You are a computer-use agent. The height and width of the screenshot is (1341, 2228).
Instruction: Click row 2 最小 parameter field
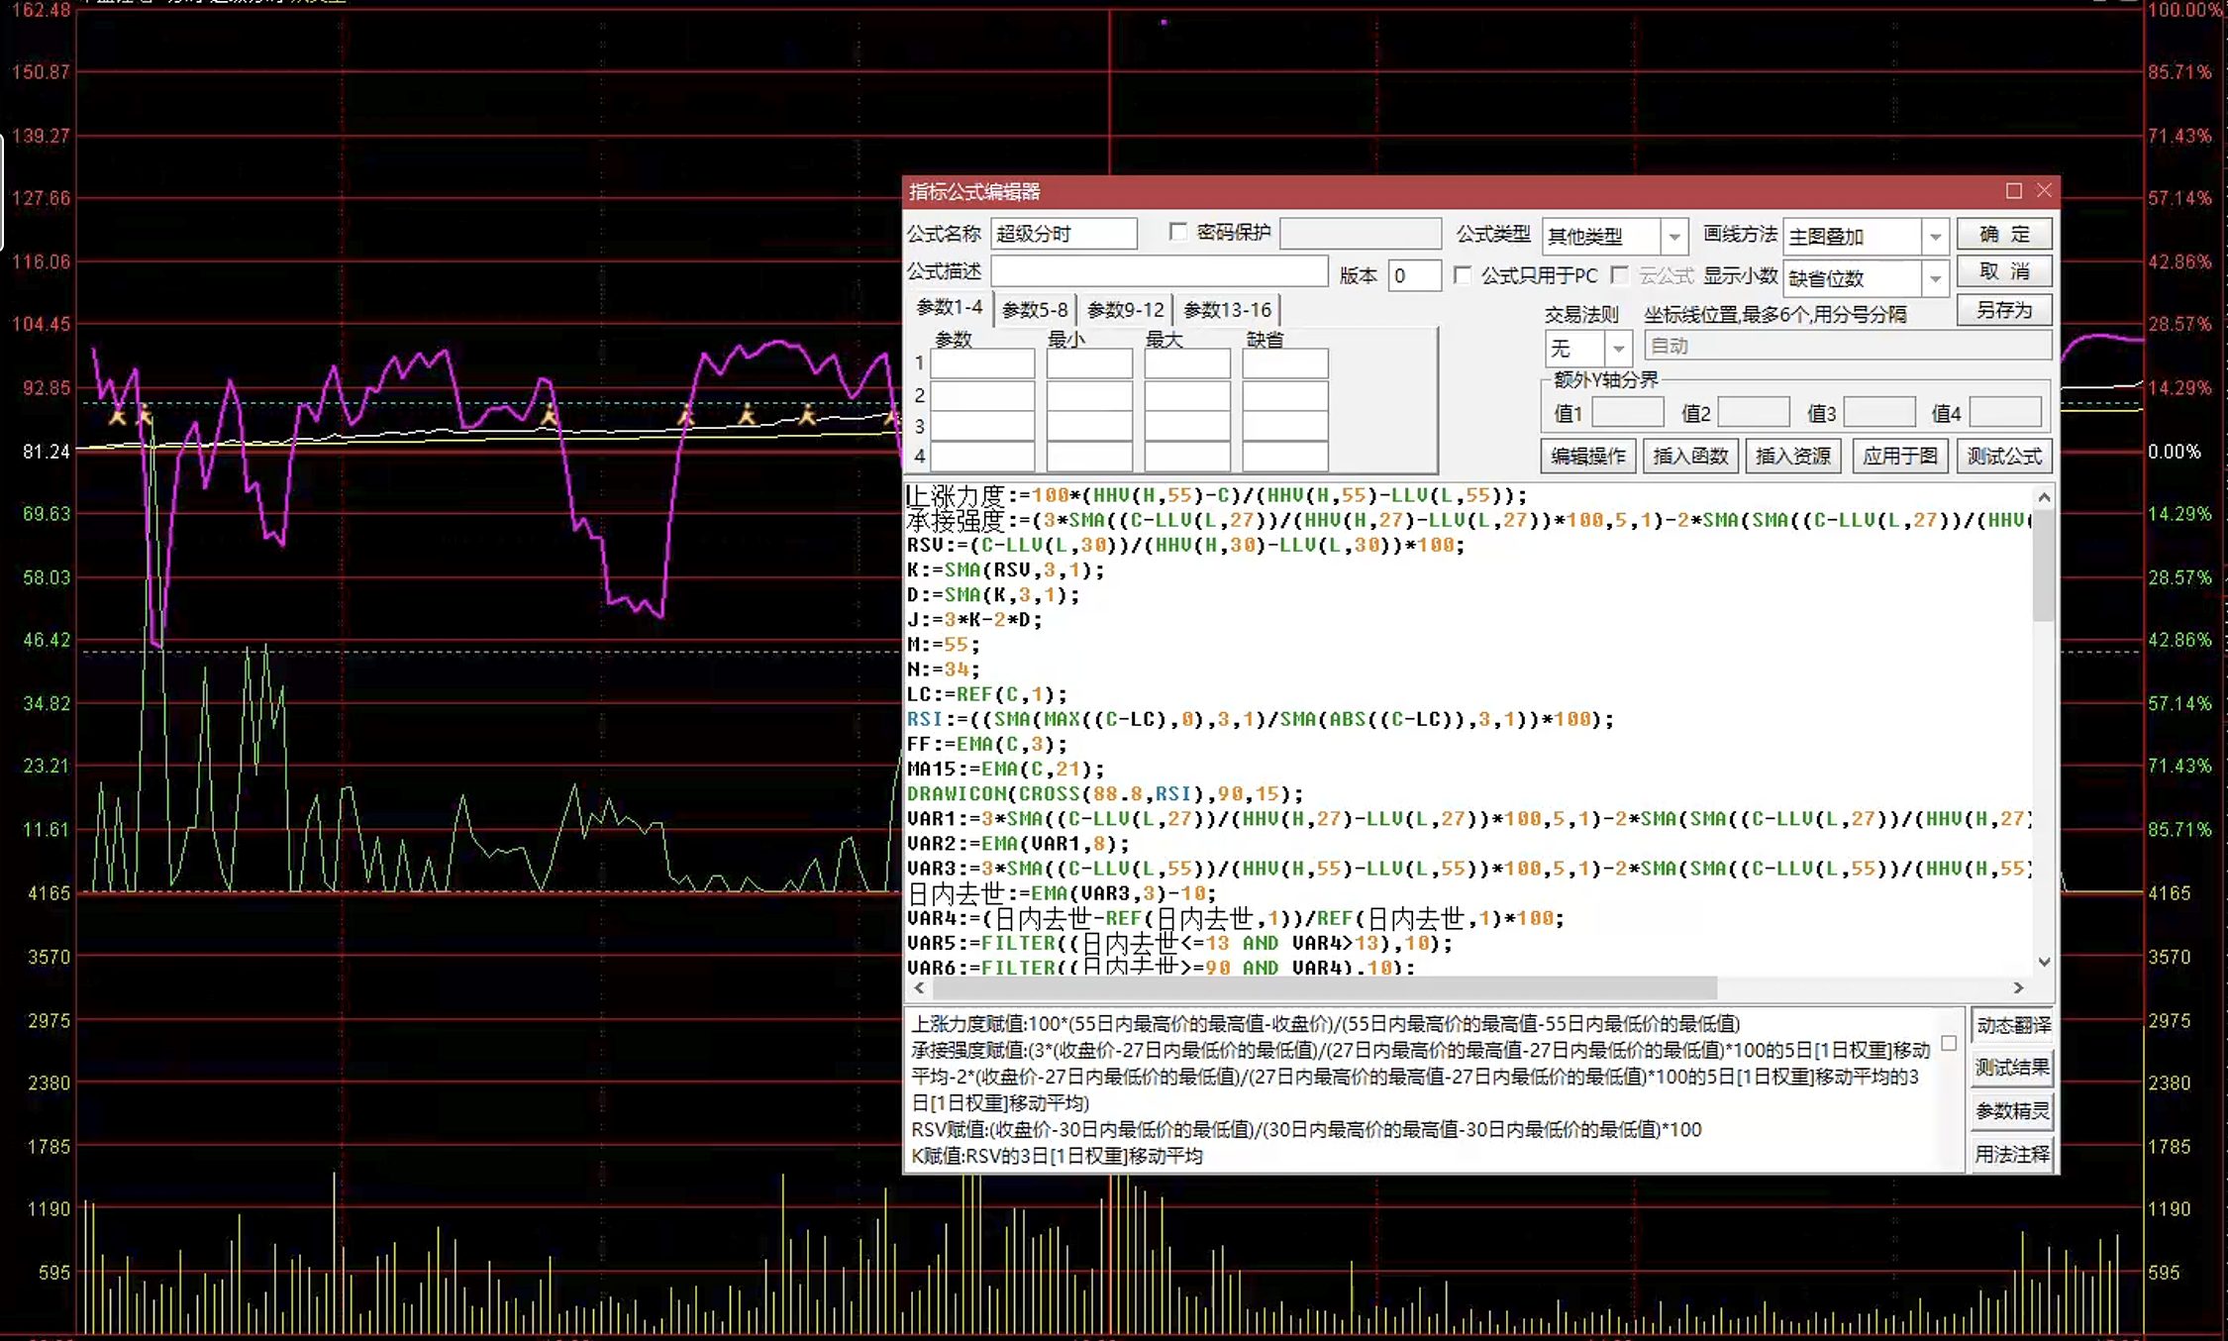(1089, 395)
